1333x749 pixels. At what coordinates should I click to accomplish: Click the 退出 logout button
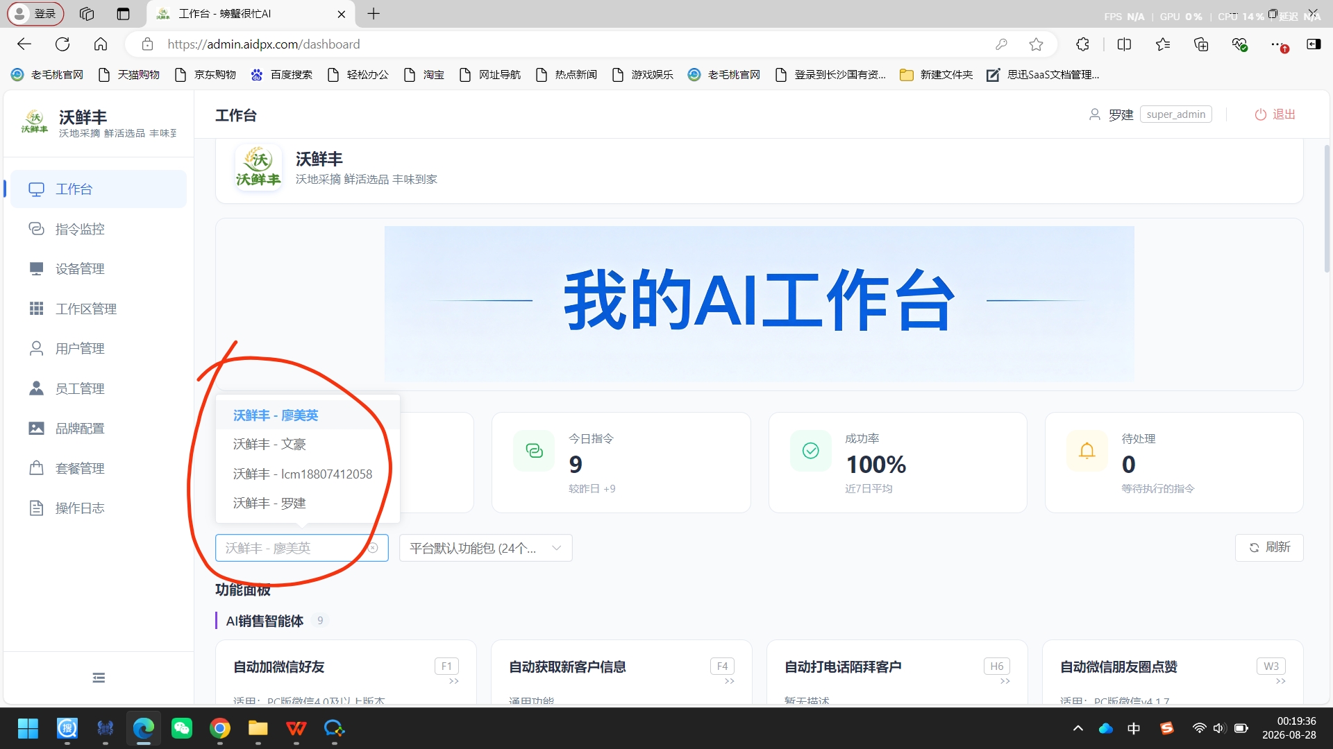(x=1275, y=114)
